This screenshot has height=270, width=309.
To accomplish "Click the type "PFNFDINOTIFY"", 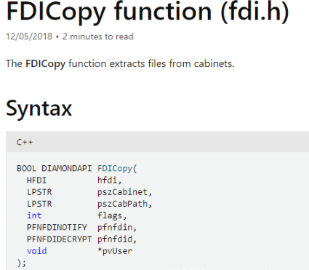I will [x=57, y=227].
